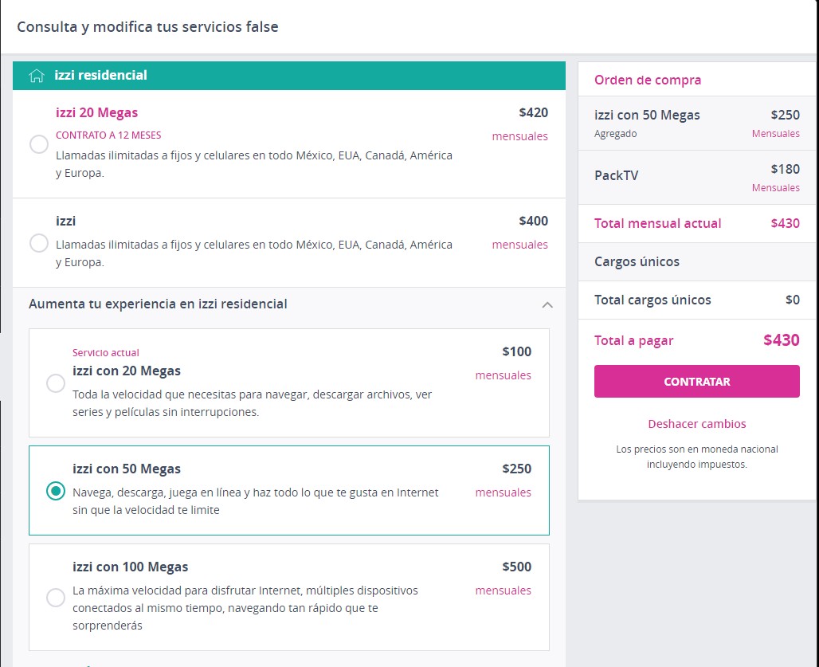The width and height of the screenshot is (819, 667).
Task: Toggle the izzi con 50 Megas radio button
Action: tap(55, 491)
